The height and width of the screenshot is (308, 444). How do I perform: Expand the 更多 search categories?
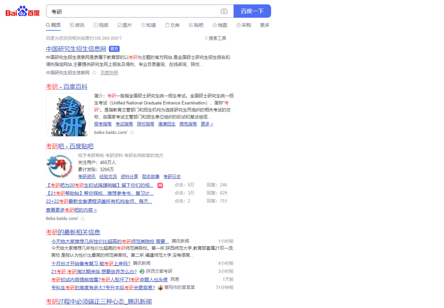265,25
